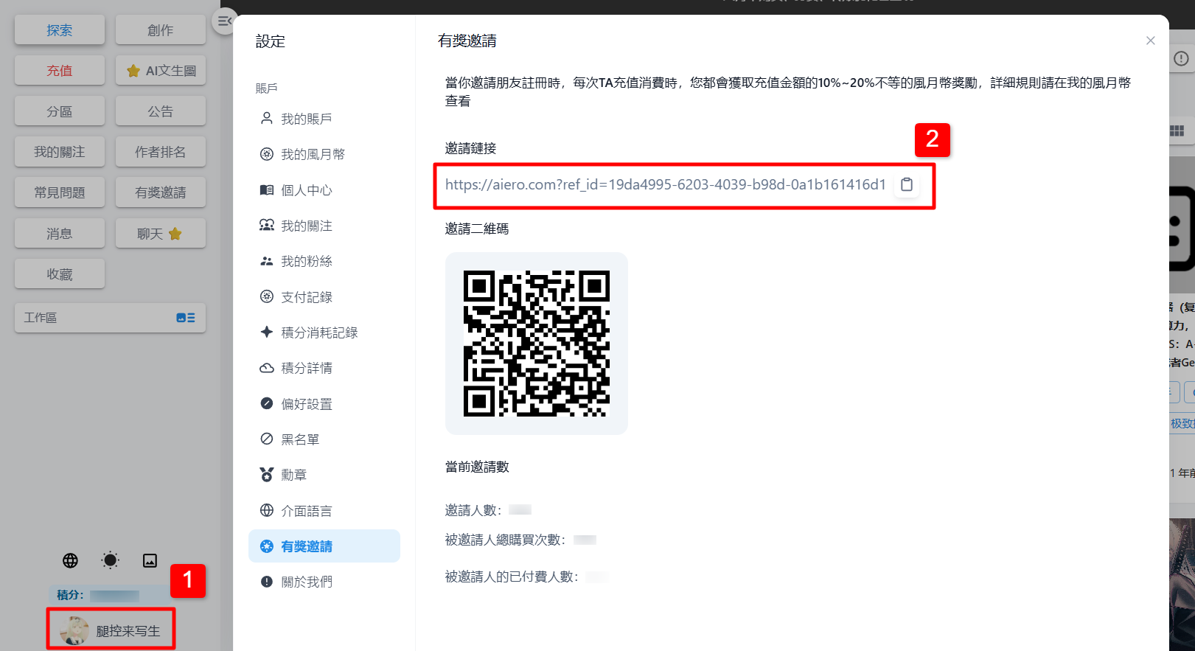Collapse the sidebar using the menu toggle icon
Screen dimensions: 1195x651
224,21
